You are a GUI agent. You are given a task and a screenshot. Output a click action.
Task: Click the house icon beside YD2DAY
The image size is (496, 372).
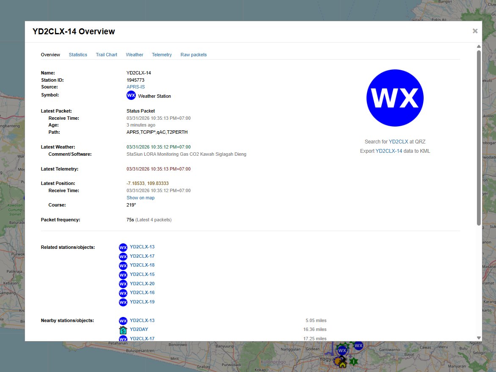tap(123, 330)
